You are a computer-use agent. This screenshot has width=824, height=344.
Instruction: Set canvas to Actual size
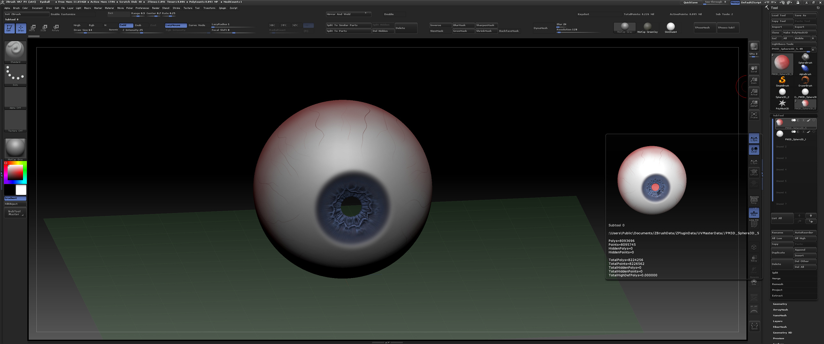(754, 92)
